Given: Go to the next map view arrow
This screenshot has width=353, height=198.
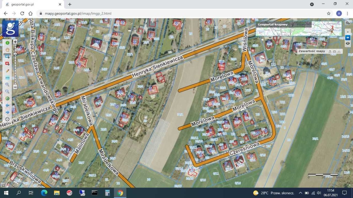Looking at the screenshot, I should tap(7, 112).
